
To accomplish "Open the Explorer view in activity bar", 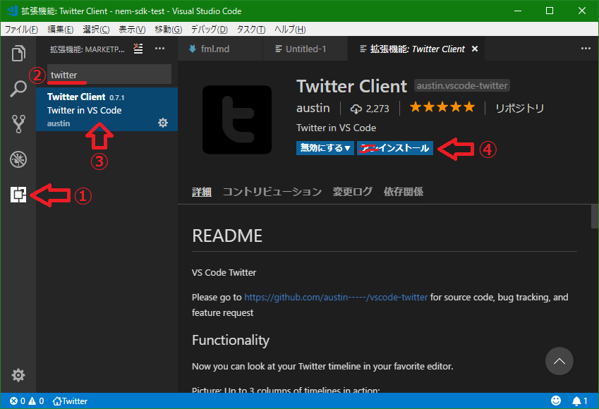I will (18, 53).
